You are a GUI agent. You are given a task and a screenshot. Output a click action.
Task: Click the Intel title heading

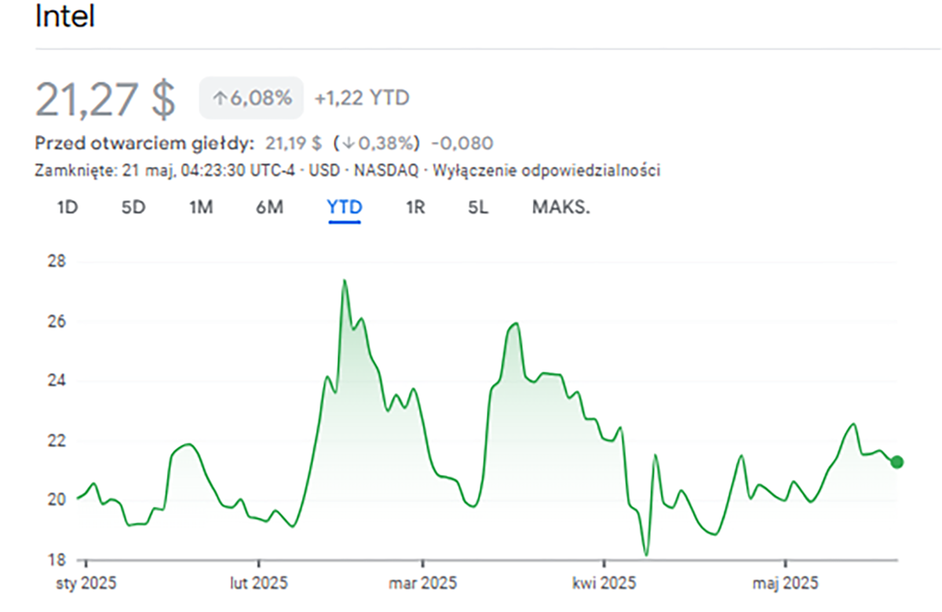(65, 17)
